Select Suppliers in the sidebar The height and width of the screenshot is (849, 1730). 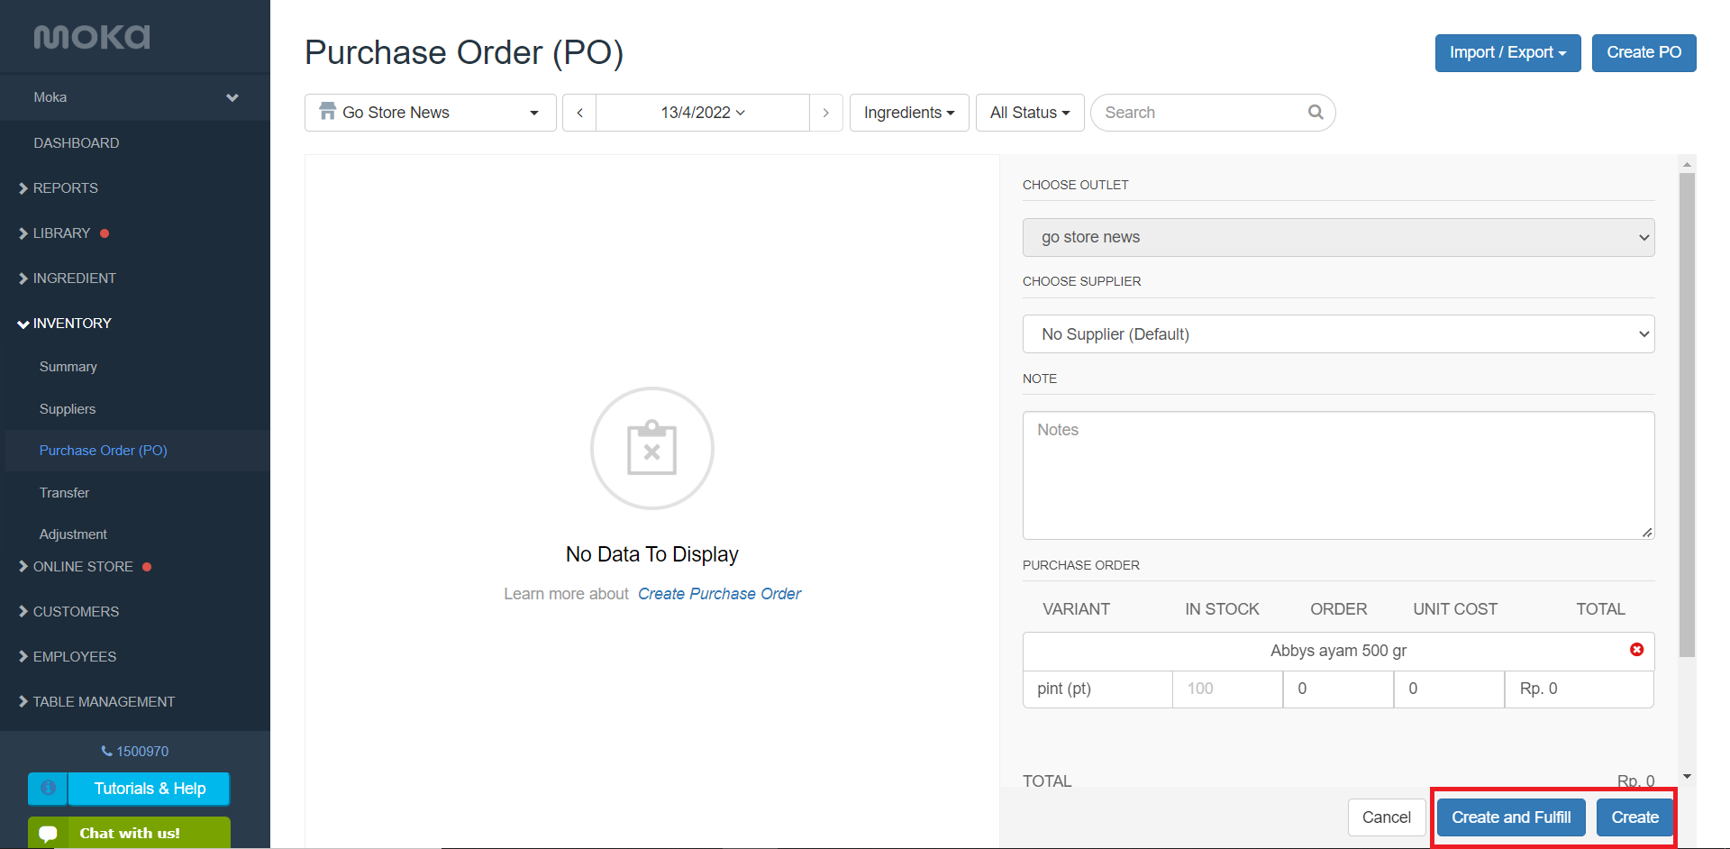tap(67, 408)
